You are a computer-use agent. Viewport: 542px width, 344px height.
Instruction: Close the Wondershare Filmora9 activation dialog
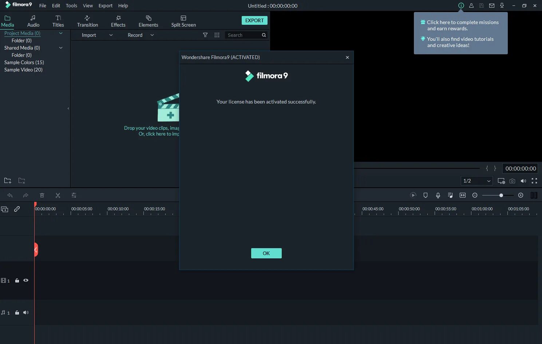pyautogui.click(x=347, y=57)
